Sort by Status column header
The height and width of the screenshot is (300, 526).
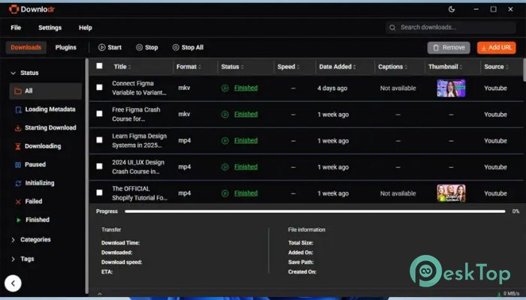[x=232, y=67]
